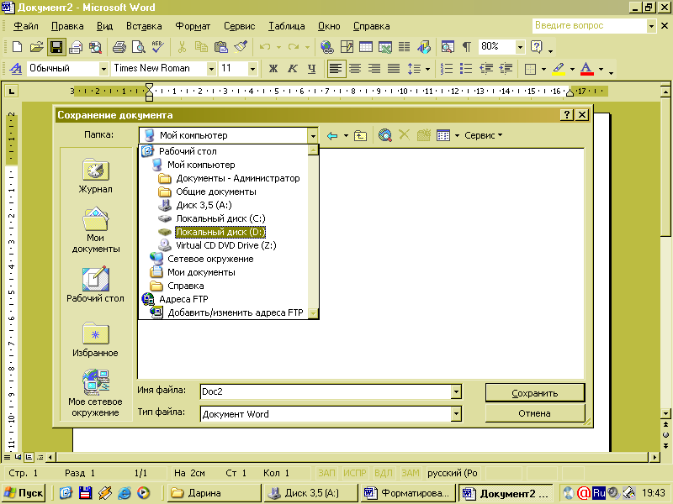Click the Пуск start button
Image resolution: width=673 pixels, height=504 pixels.
click(x=24, y=493)
